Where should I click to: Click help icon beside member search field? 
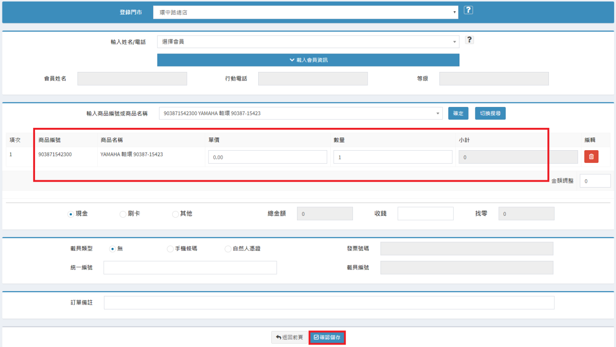point(469,40)
